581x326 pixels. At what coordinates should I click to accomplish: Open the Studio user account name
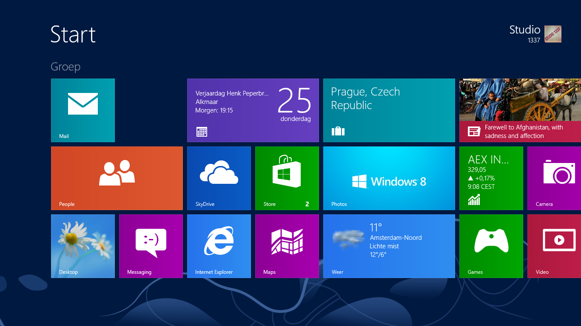[x=525, y=30]
